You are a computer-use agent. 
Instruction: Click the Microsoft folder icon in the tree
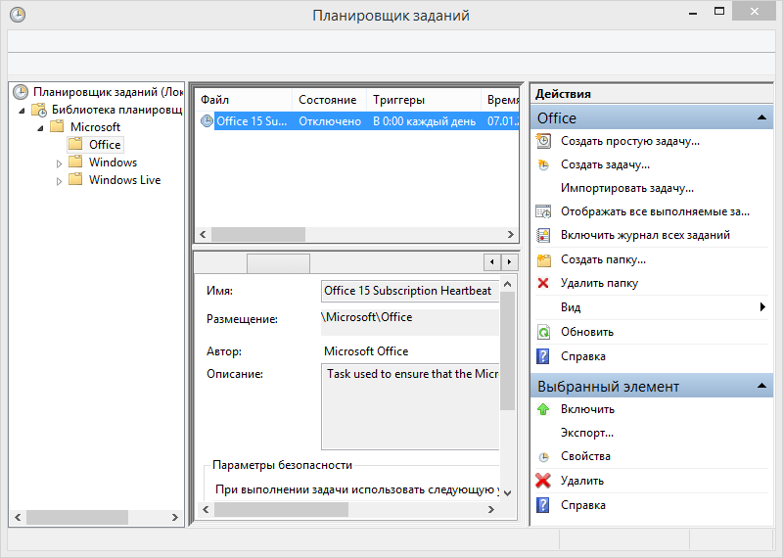point(57,126)
